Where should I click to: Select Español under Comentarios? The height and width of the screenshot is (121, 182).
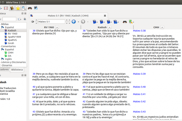9,49
